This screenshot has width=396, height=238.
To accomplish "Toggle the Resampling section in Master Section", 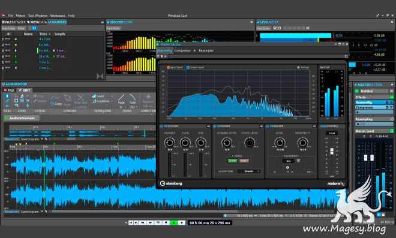I will click(x=392, y=119).
